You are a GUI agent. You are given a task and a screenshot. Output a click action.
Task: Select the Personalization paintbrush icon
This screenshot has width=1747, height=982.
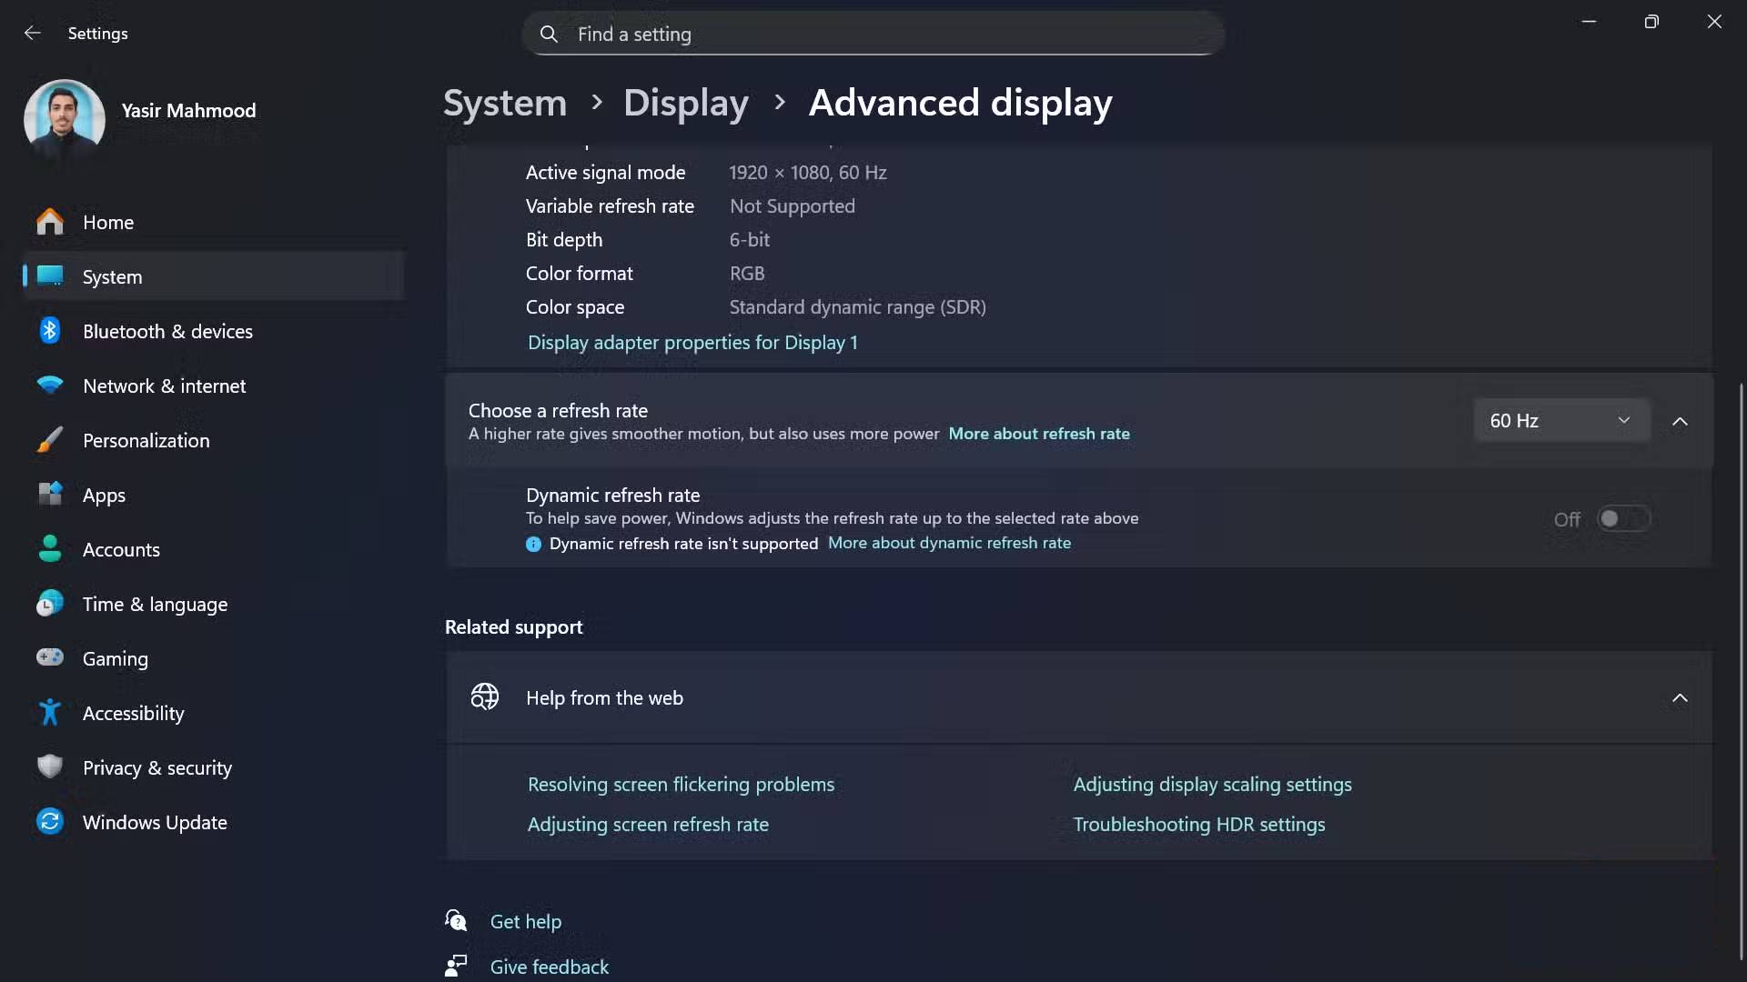pyautogui.click(x=50, y=440)
